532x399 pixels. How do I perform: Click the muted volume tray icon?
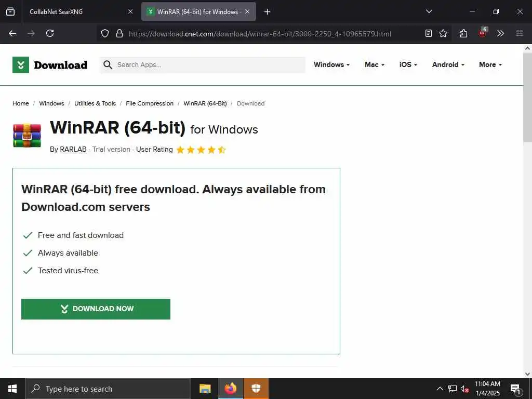[464, 389]
